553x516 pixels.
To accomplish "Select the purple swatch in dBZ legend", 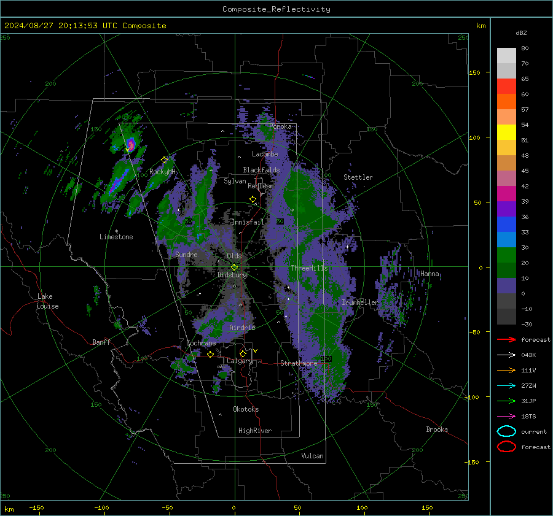I will click(x=506, y=209).
